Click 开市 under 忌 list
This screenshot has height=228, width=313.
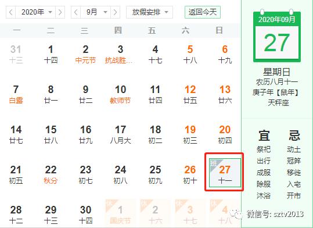pyautogui.click(x=294, y=195)
